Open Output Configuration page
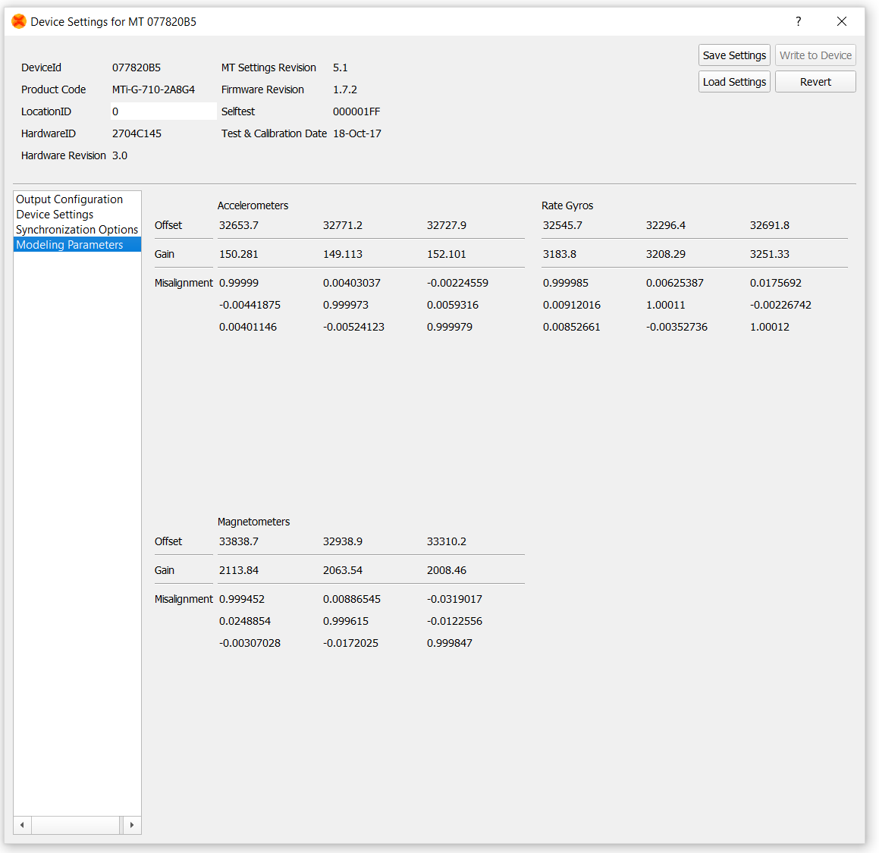The image size is (879, 853). click(x=69, y=199)
